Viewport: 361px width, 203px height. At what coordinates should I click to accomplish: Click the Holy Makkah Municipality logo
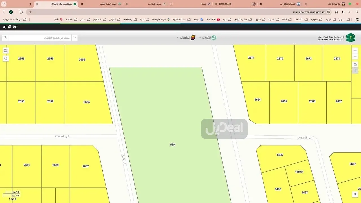pos(337,37)
